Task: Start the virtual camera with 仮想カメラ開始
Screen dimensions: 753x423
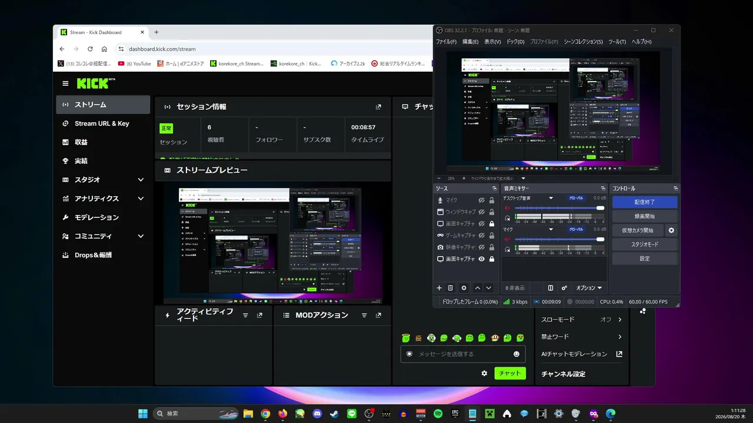Action: click(638, 230)
